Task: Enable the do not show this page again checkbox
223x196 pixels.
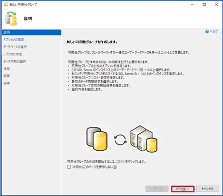Action: click(69, 167)
